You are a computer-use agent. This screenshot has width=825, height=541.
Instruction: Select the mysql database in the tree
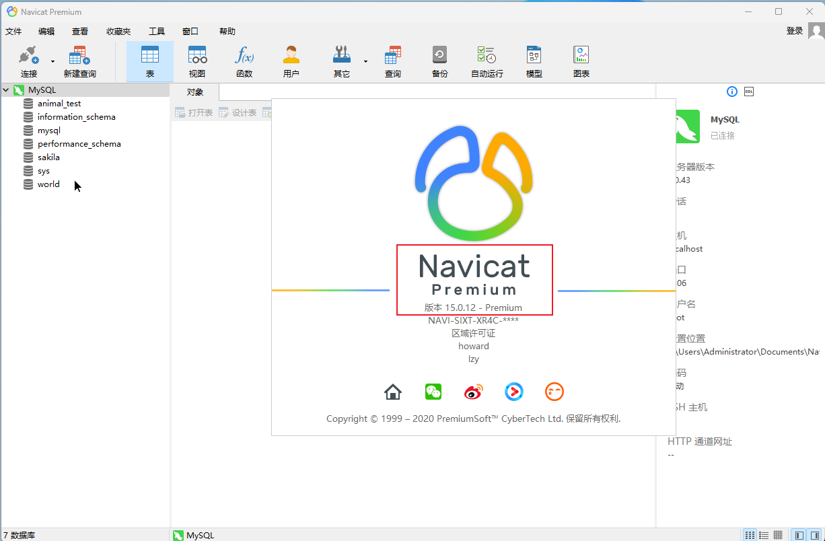tap(49, 131)
